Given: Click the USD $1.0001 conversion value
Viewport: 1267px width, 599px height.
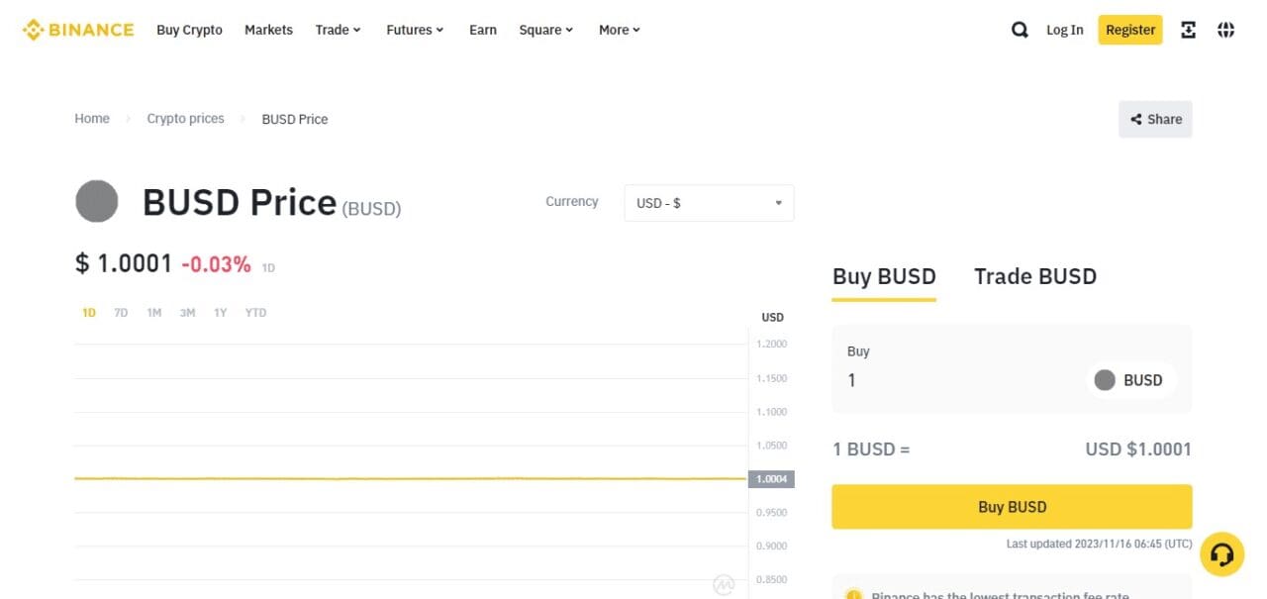Looking at the screenshot, I should click(x=1138, y=449).
